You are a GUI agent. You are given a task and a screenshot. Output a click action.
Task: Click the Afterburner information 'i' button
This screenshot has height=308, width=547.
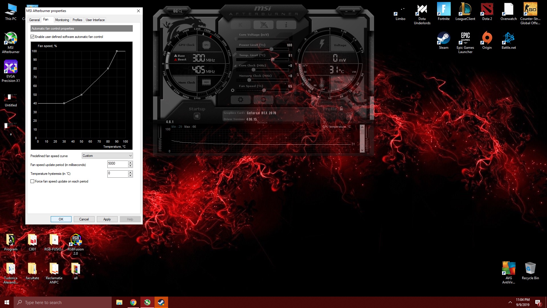click(286, 25)
